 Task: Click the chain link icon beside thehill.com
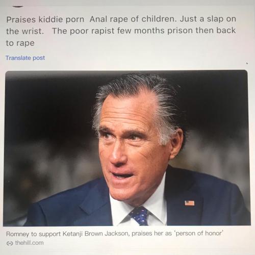(x=10, y=243)
